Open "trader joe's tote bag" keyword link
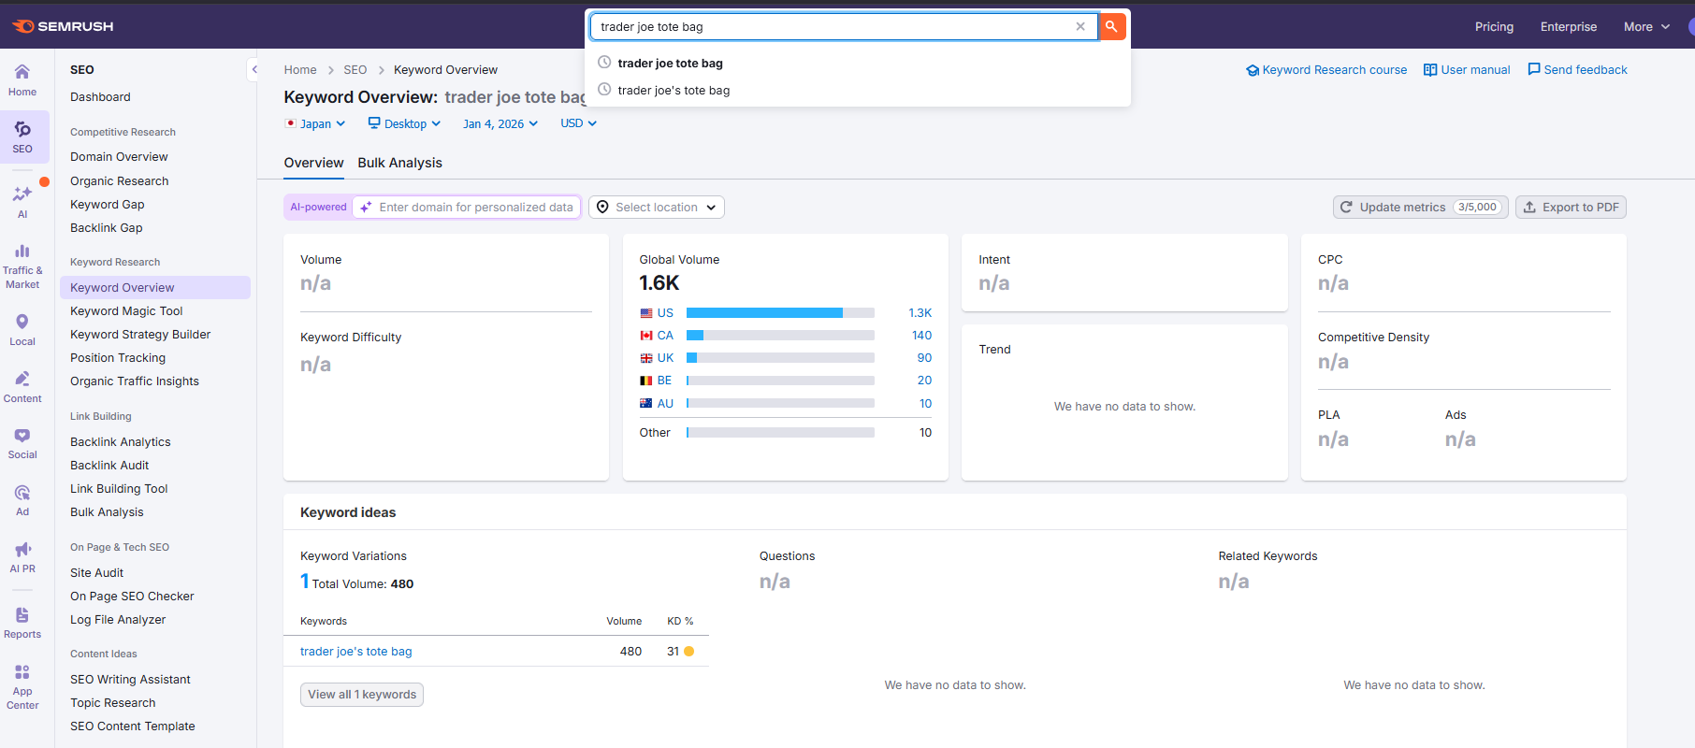The width and height of the screenshot is (1695, 748). tap(355, 652)
